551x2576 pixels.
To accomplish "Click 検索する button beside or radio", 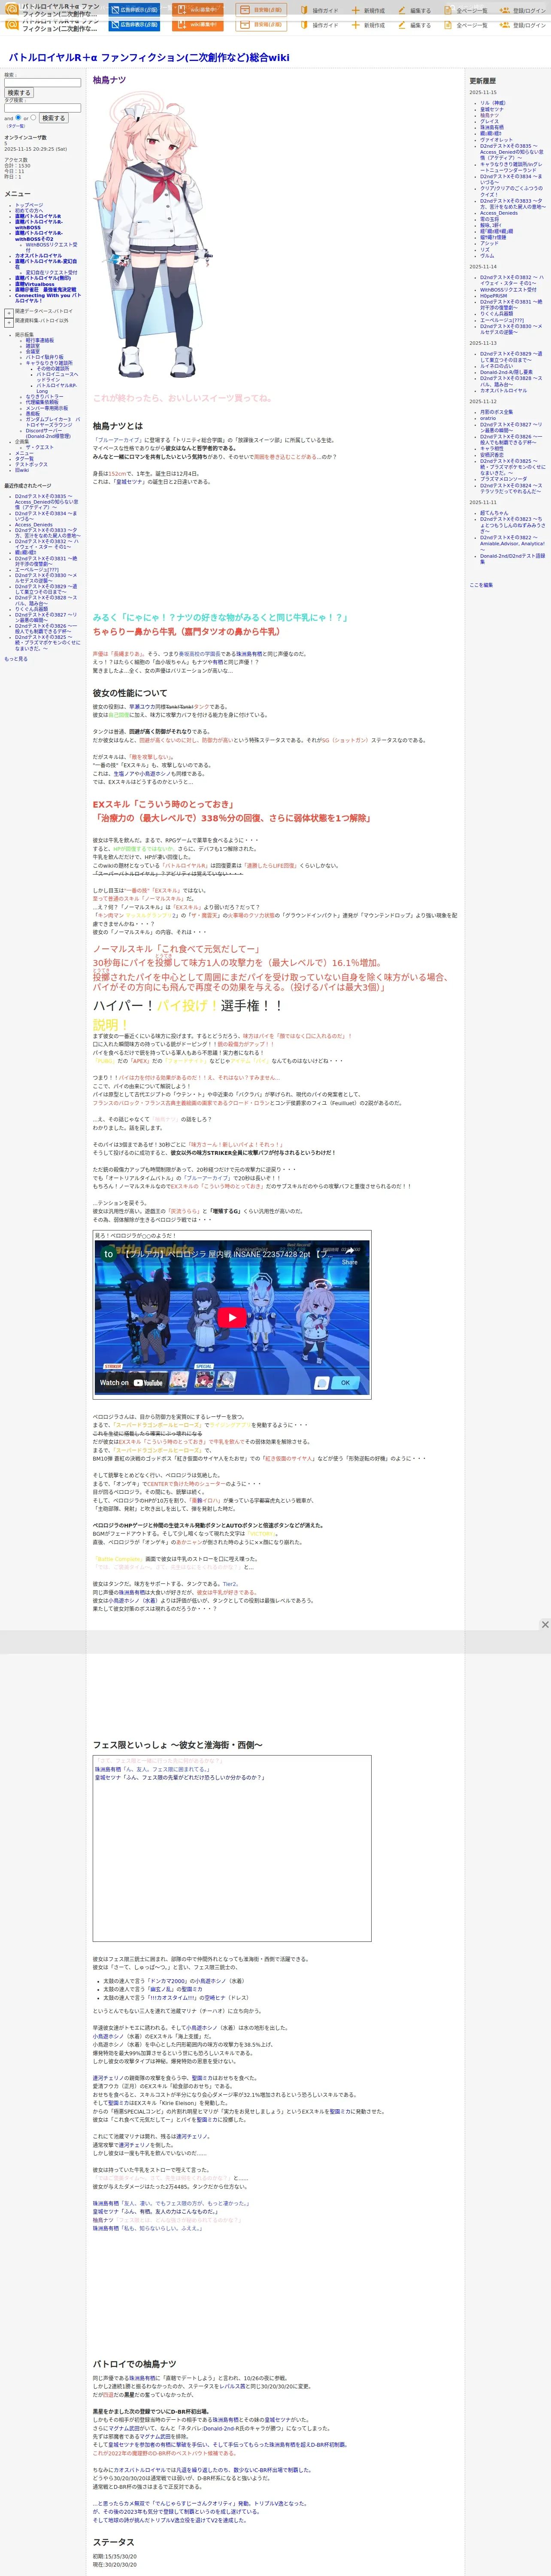I will pyautogui.click(x=53, y=118).
